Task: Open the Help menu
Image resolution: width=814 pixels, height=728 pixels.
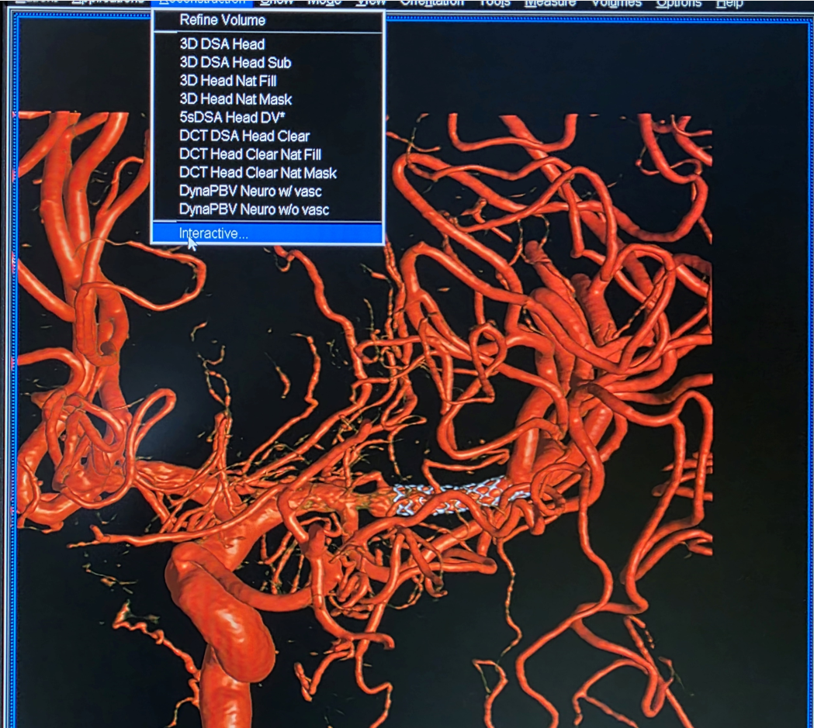Action: [x=729, y=3]
